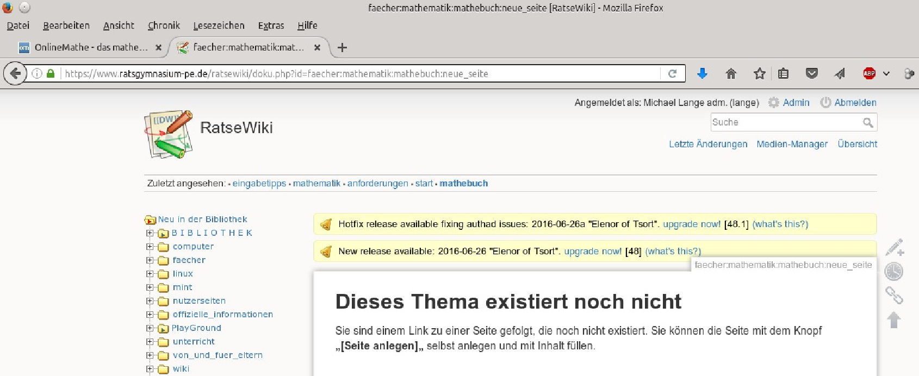Open old revisions clock icon
919x376 pixels.
[x=894, y=271]
